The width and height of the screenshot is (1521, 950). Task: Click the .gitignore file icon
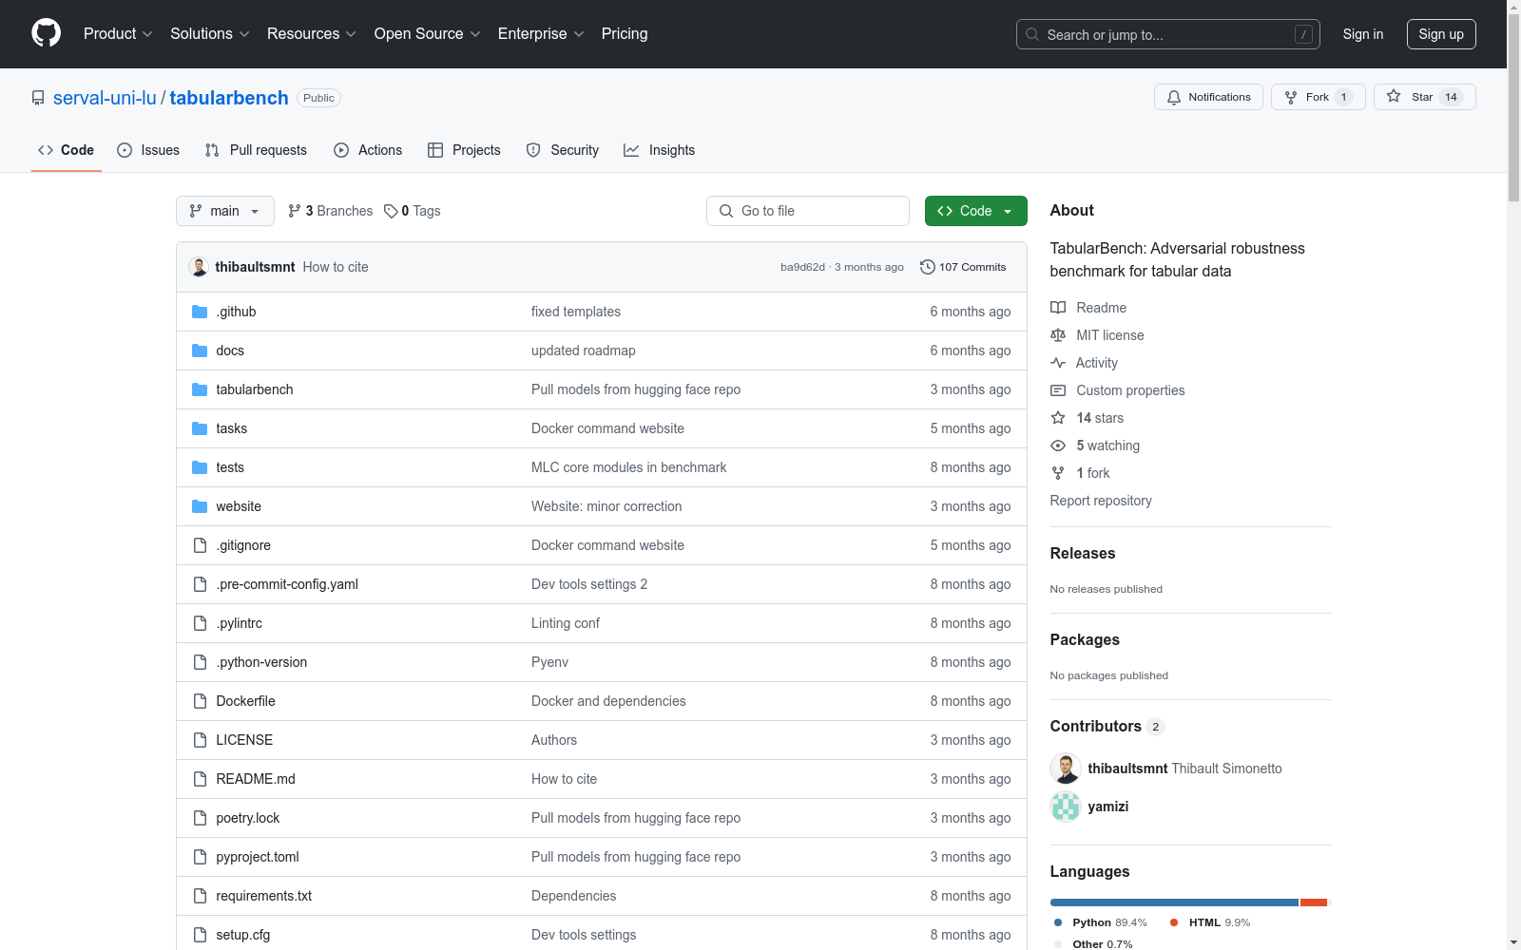(x=200, y=545)
